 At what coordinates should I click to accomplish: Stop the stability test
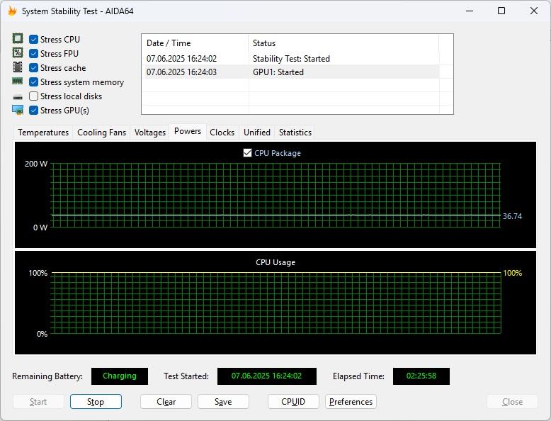[x=96, y=402]
